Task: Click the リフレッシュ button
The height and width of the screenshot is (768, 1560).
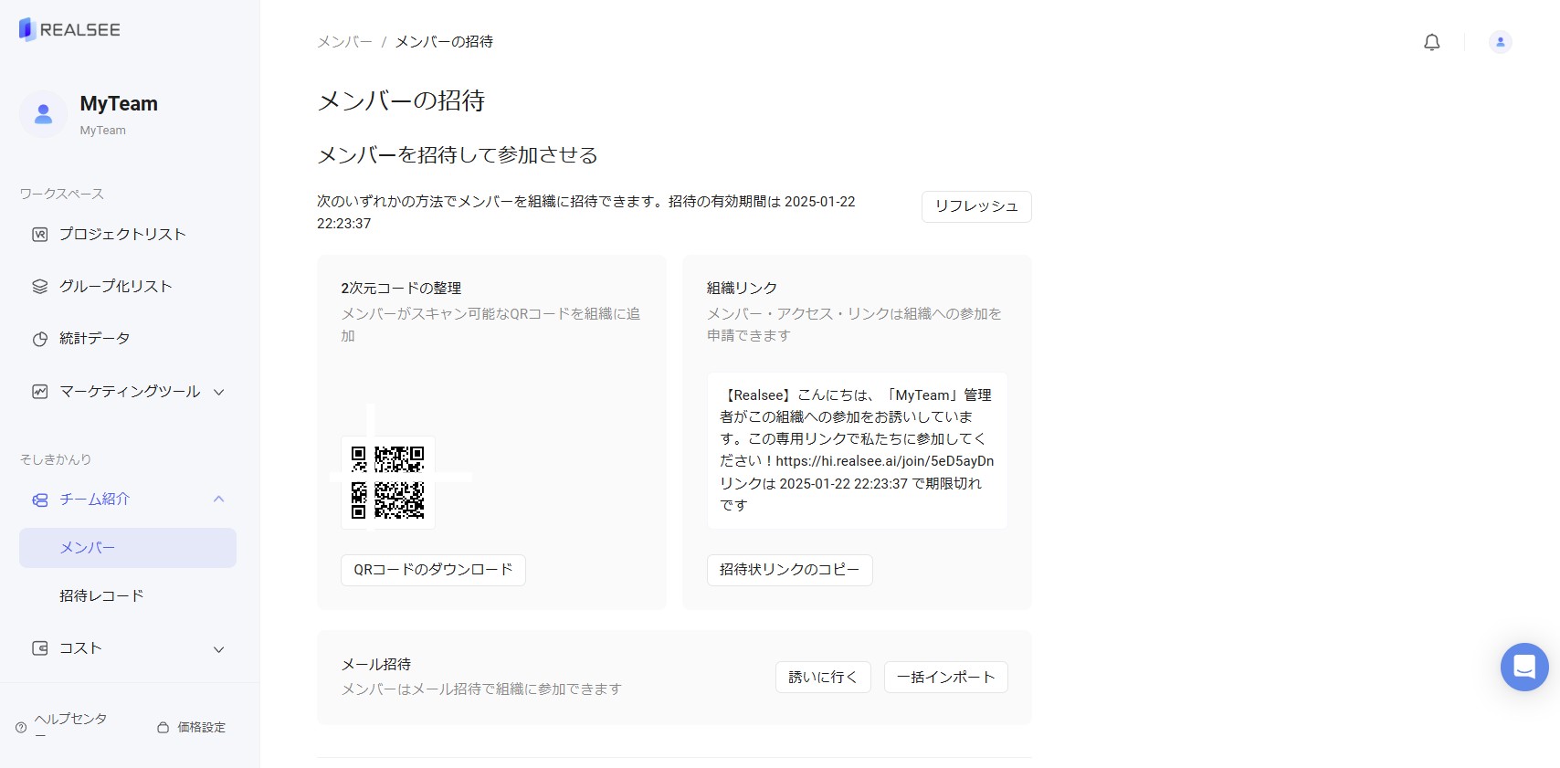Action: (976, 206)
